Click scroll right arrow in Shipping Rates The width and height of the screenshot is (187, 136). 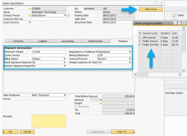pyautogui.click(x=180, y=75)
